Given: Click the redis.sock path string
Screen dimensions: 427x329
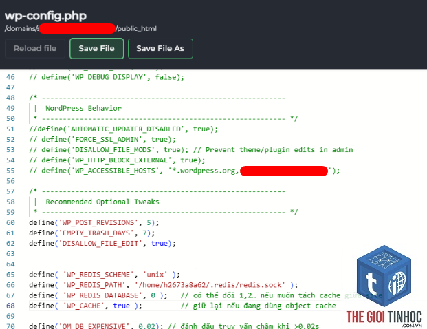Looking at the screenshot, I should tap(210, 285).
